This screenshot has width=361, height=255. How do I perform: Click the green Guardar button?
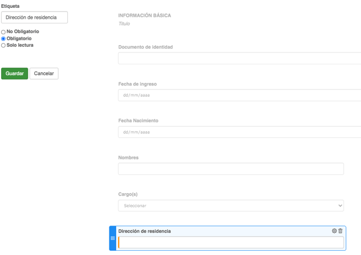click(14, 73)
